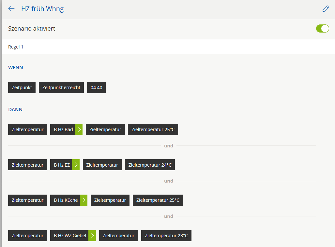Image resolution: width=335 pixels, height=247 pixels.
Task: Click first Zieltemperatur tag in Küche row
Action: point(27,200)
